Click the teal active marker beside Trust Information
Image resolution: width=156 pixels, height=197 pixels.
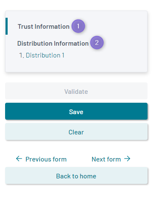click(x=6, y=26)
